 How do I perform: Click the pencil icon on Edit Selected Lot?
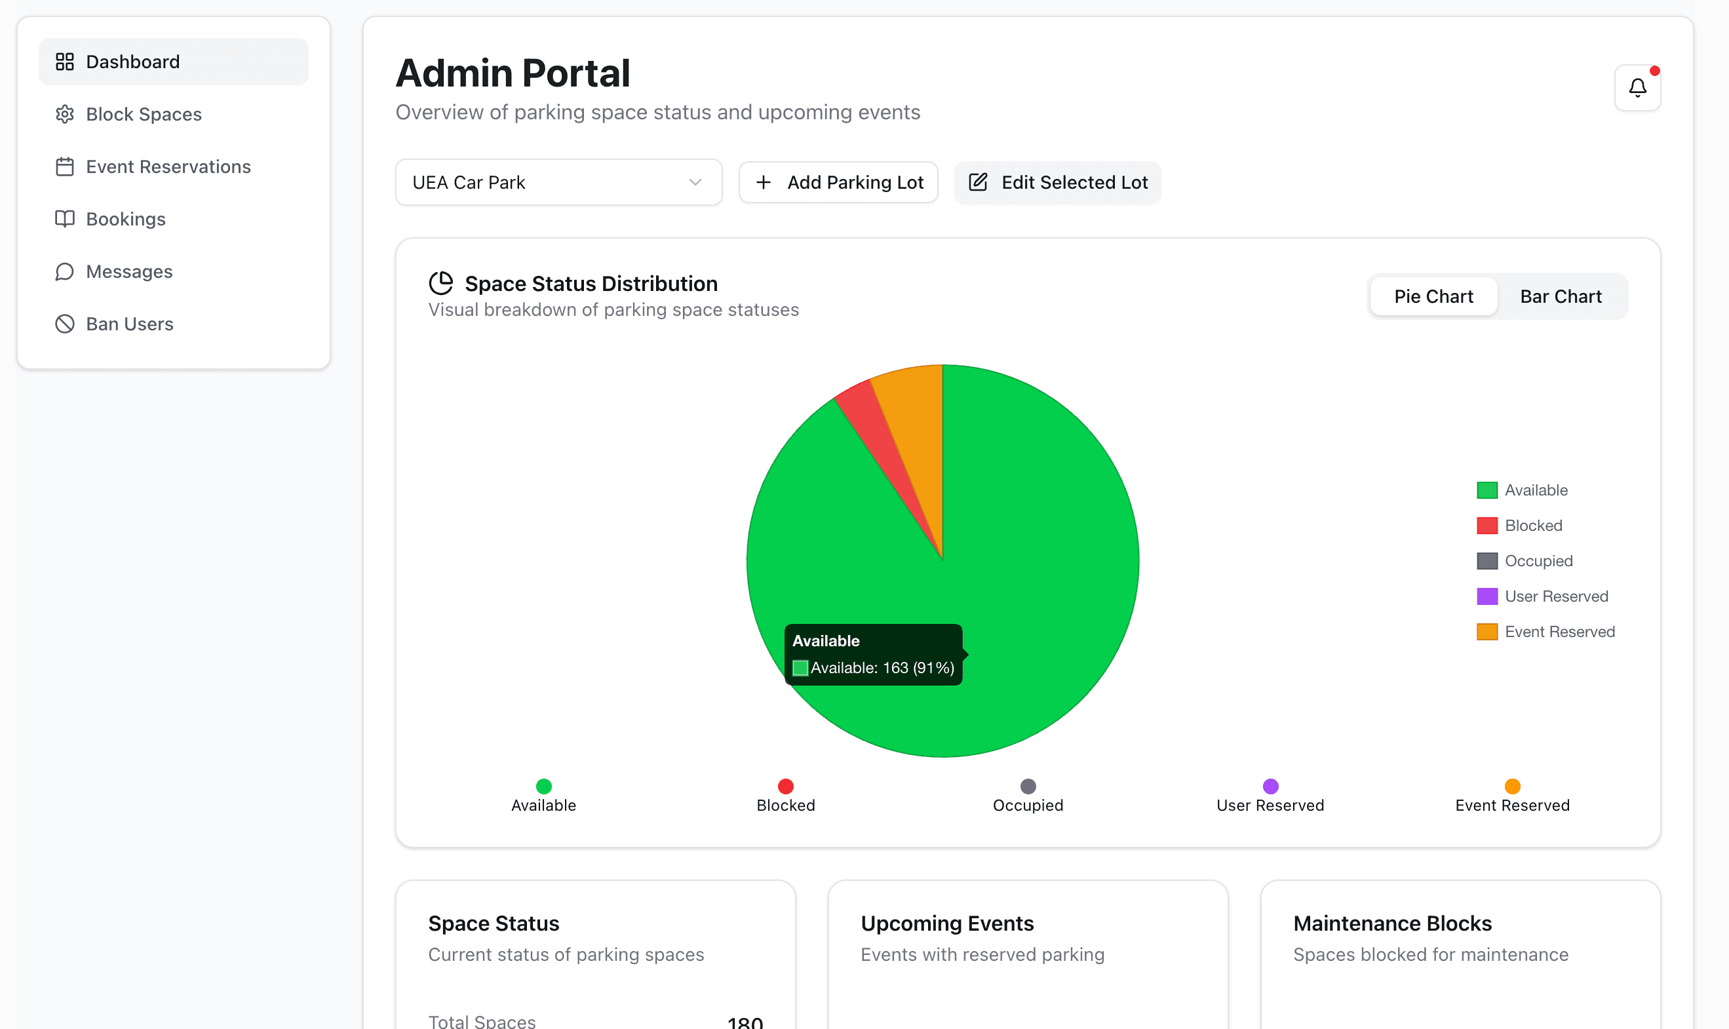coord(977,182)
